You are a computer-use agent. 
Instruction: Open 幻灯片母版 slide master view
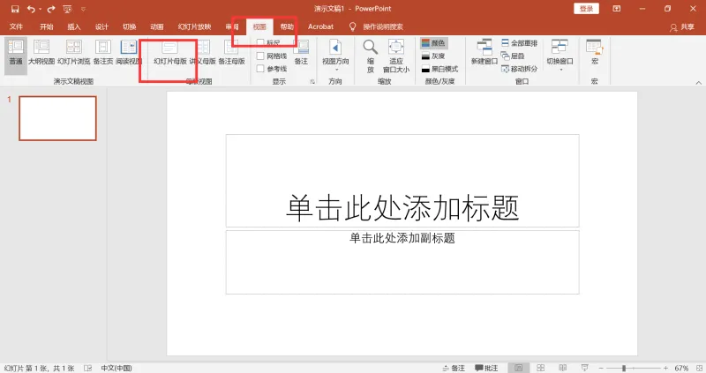(x=170, y=53)
